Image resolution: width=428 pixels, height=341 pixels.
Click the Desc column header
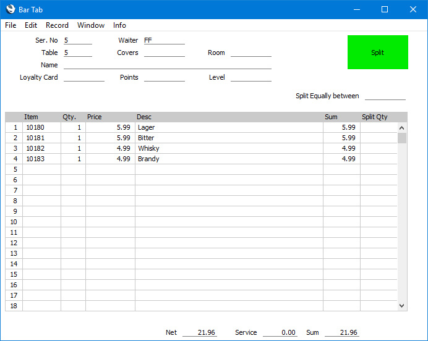(144, 117)
